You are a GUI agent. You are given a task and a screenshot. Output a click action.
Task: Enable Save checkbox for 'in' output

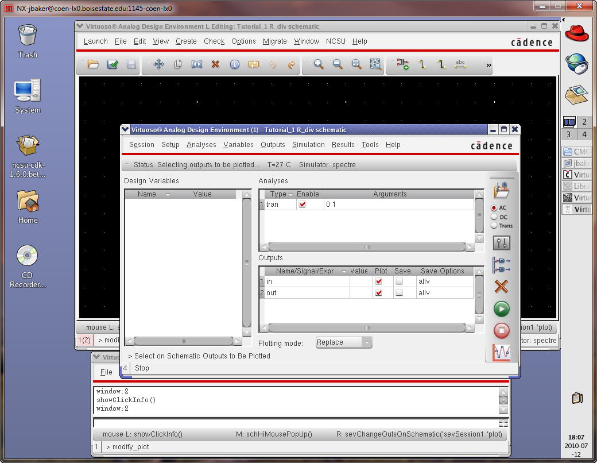399,281
